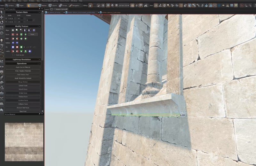Click the Extract Faces button
The height and width of the screenshot is (166, 256).
24,86
